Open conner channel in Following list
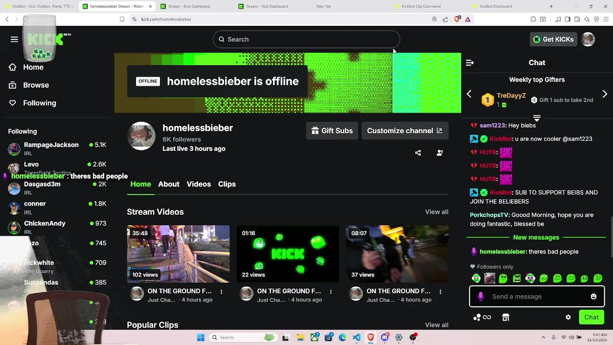Screen dimensions: 613x345 57,207
